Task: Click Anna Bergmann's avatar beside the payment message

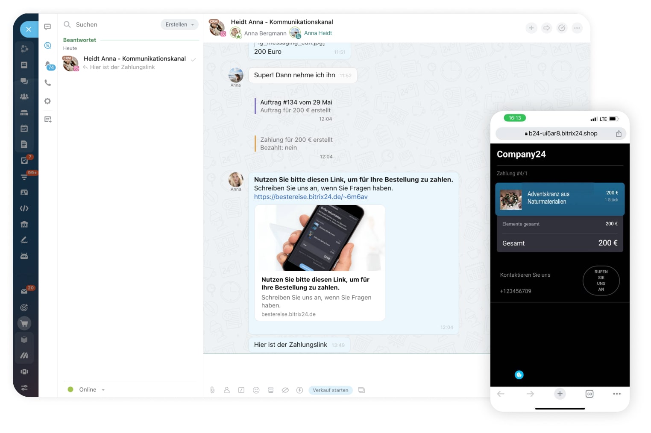Action: 236,179
